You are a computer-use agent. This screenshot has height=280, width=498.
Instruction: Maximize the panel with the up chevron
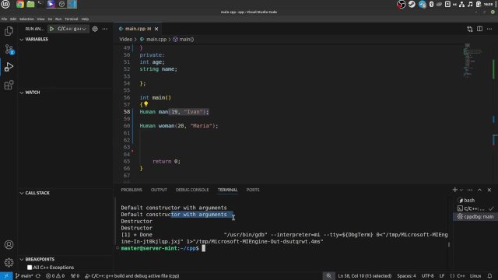coord(479,190)
